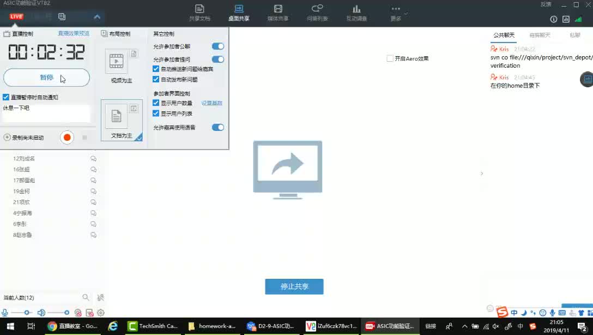Open the notification center in taskbar
This screenshot has width=593, height=335.
pos(583,326)
